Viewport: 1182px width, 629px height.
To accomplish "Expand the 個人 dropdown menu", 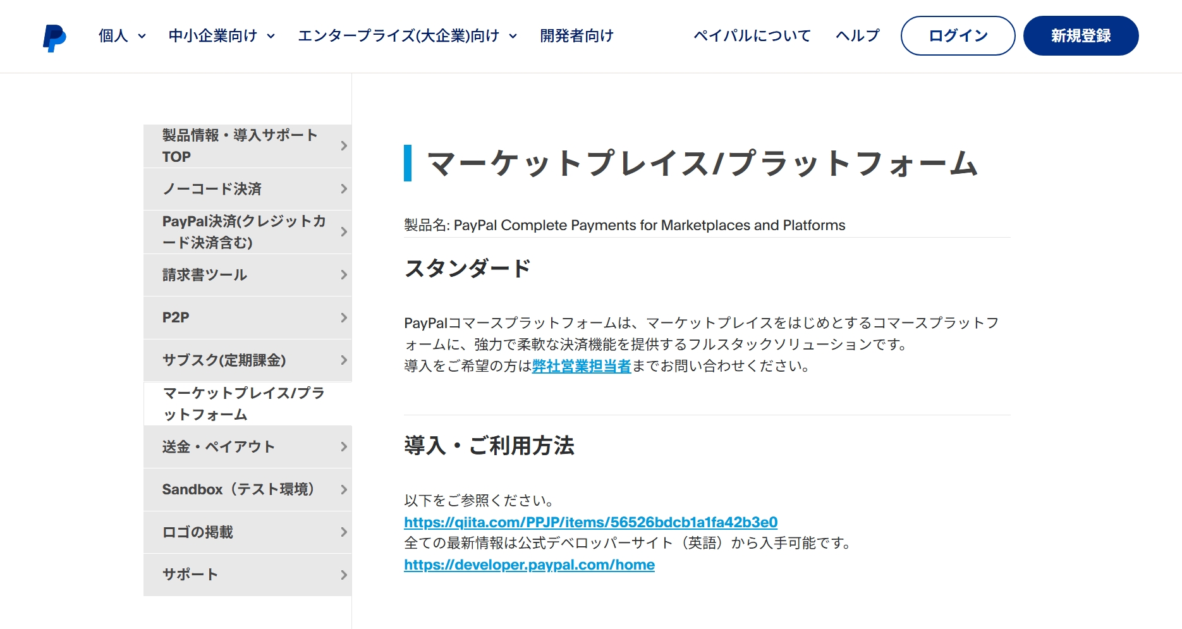I will pos(122,36).
